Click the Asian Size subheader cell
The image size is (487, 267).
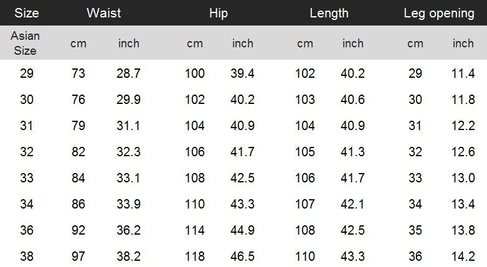(26, 44)
